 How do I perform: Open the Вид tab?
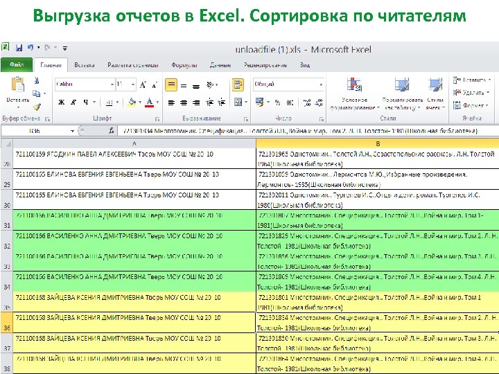(304, 65)
